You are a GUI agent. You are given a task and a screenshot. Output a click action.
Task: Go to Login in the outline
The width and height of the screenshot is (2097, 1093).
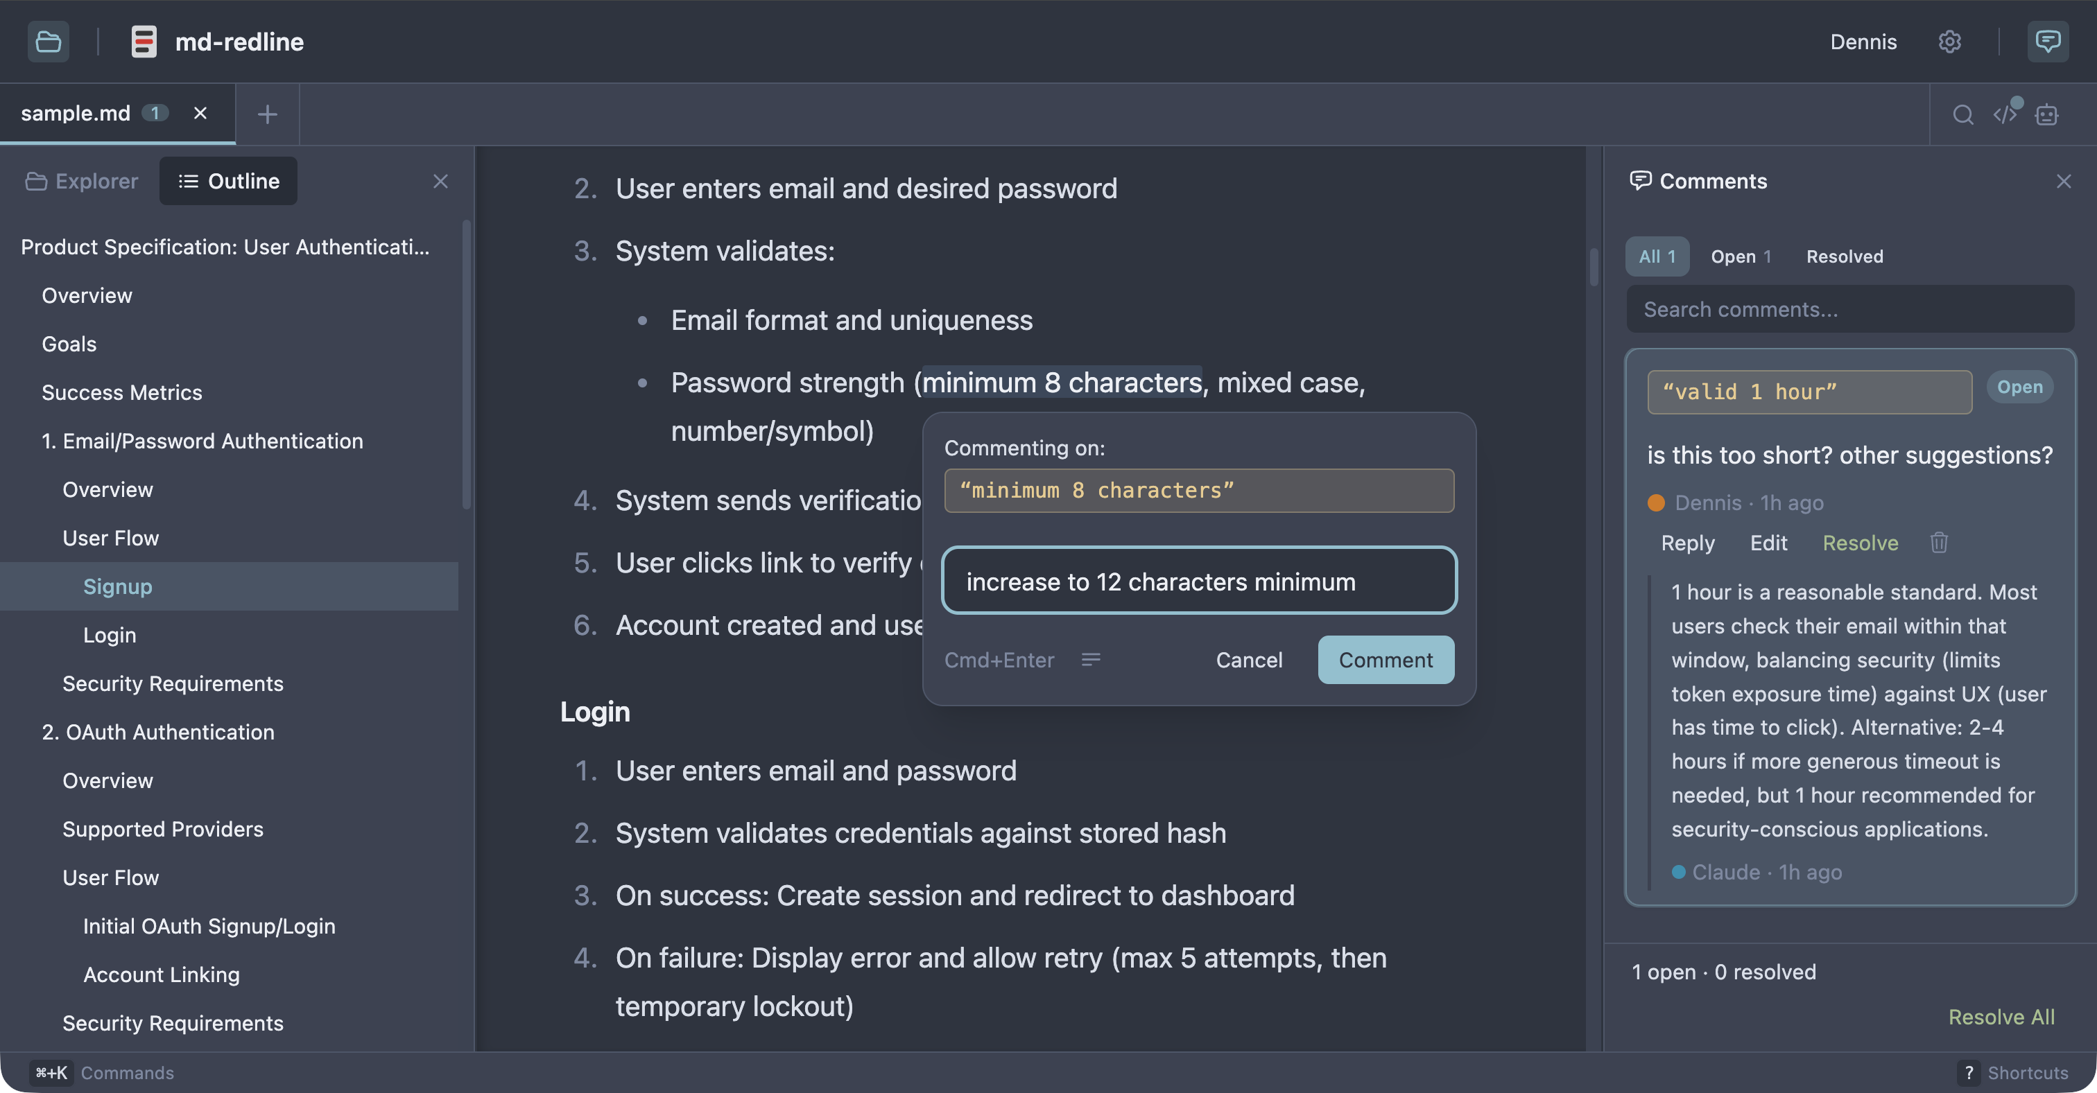tap(110, 635)
